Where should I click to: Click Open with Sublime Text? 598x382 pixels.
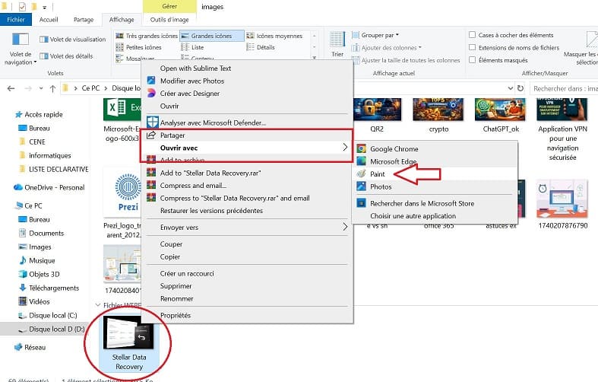pos(195,68)
